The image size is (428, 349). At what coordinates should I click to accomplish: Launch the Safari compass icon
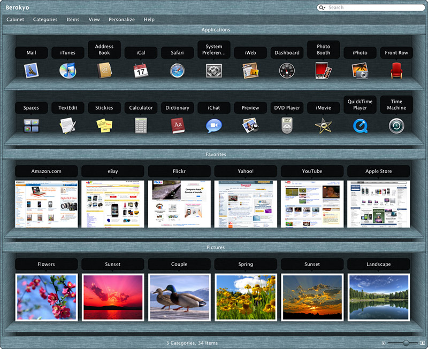(178, 71)
